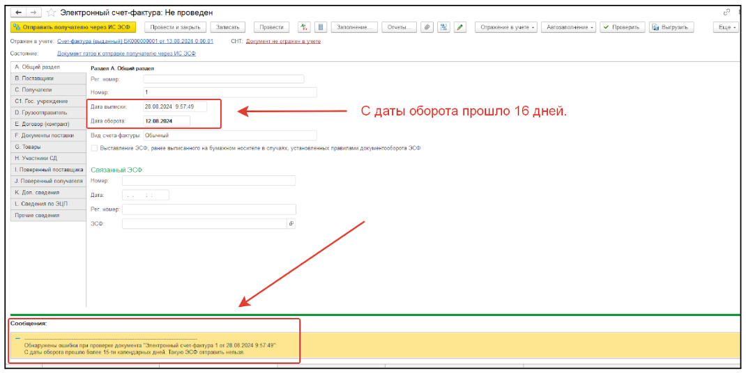The height and width of the screenshot is (373, 746).
Task: Show accounting entries Дт/Кт icon
Action: pos(303,27)
